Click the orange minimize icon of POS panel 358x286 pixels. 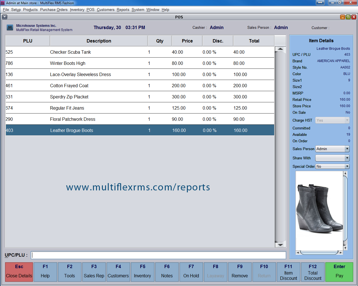342,17
